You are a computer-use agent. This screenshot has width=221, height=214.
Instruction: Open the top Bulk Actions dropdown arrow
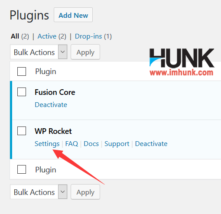[62, 52]
